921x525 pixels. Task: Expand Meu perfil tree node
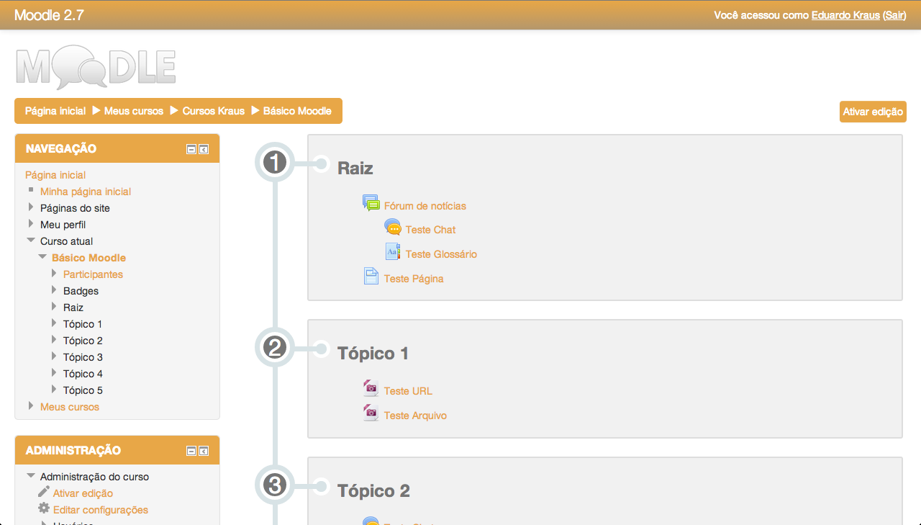point(31,224)
